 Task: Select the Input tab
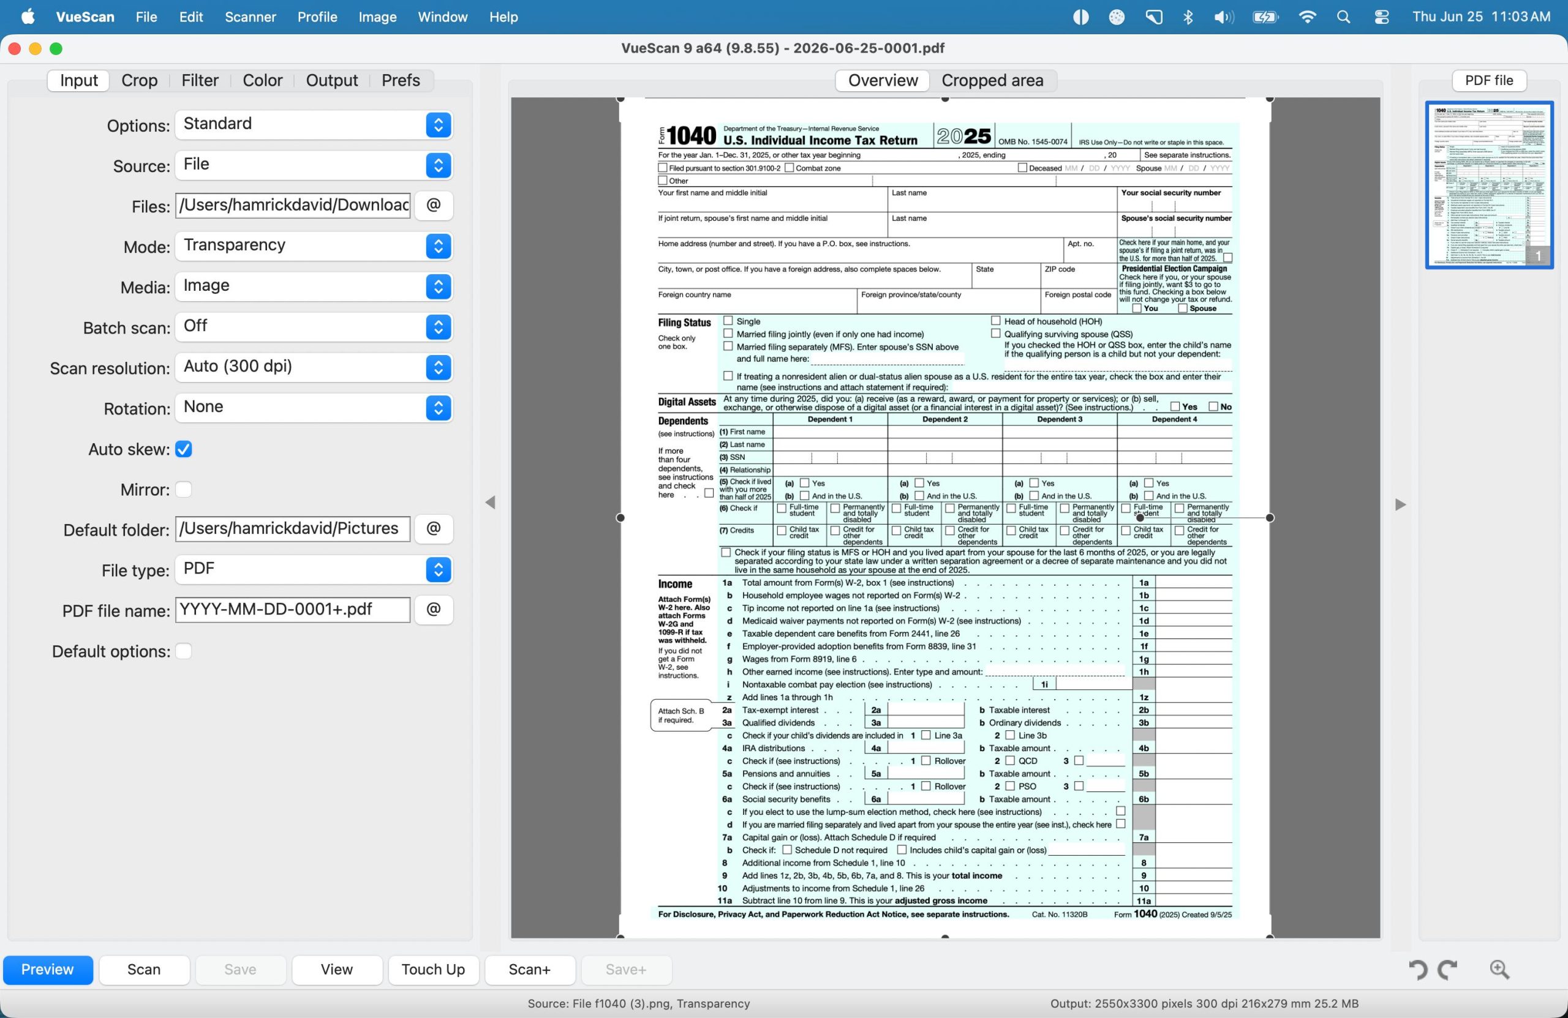tap(78, 80)
